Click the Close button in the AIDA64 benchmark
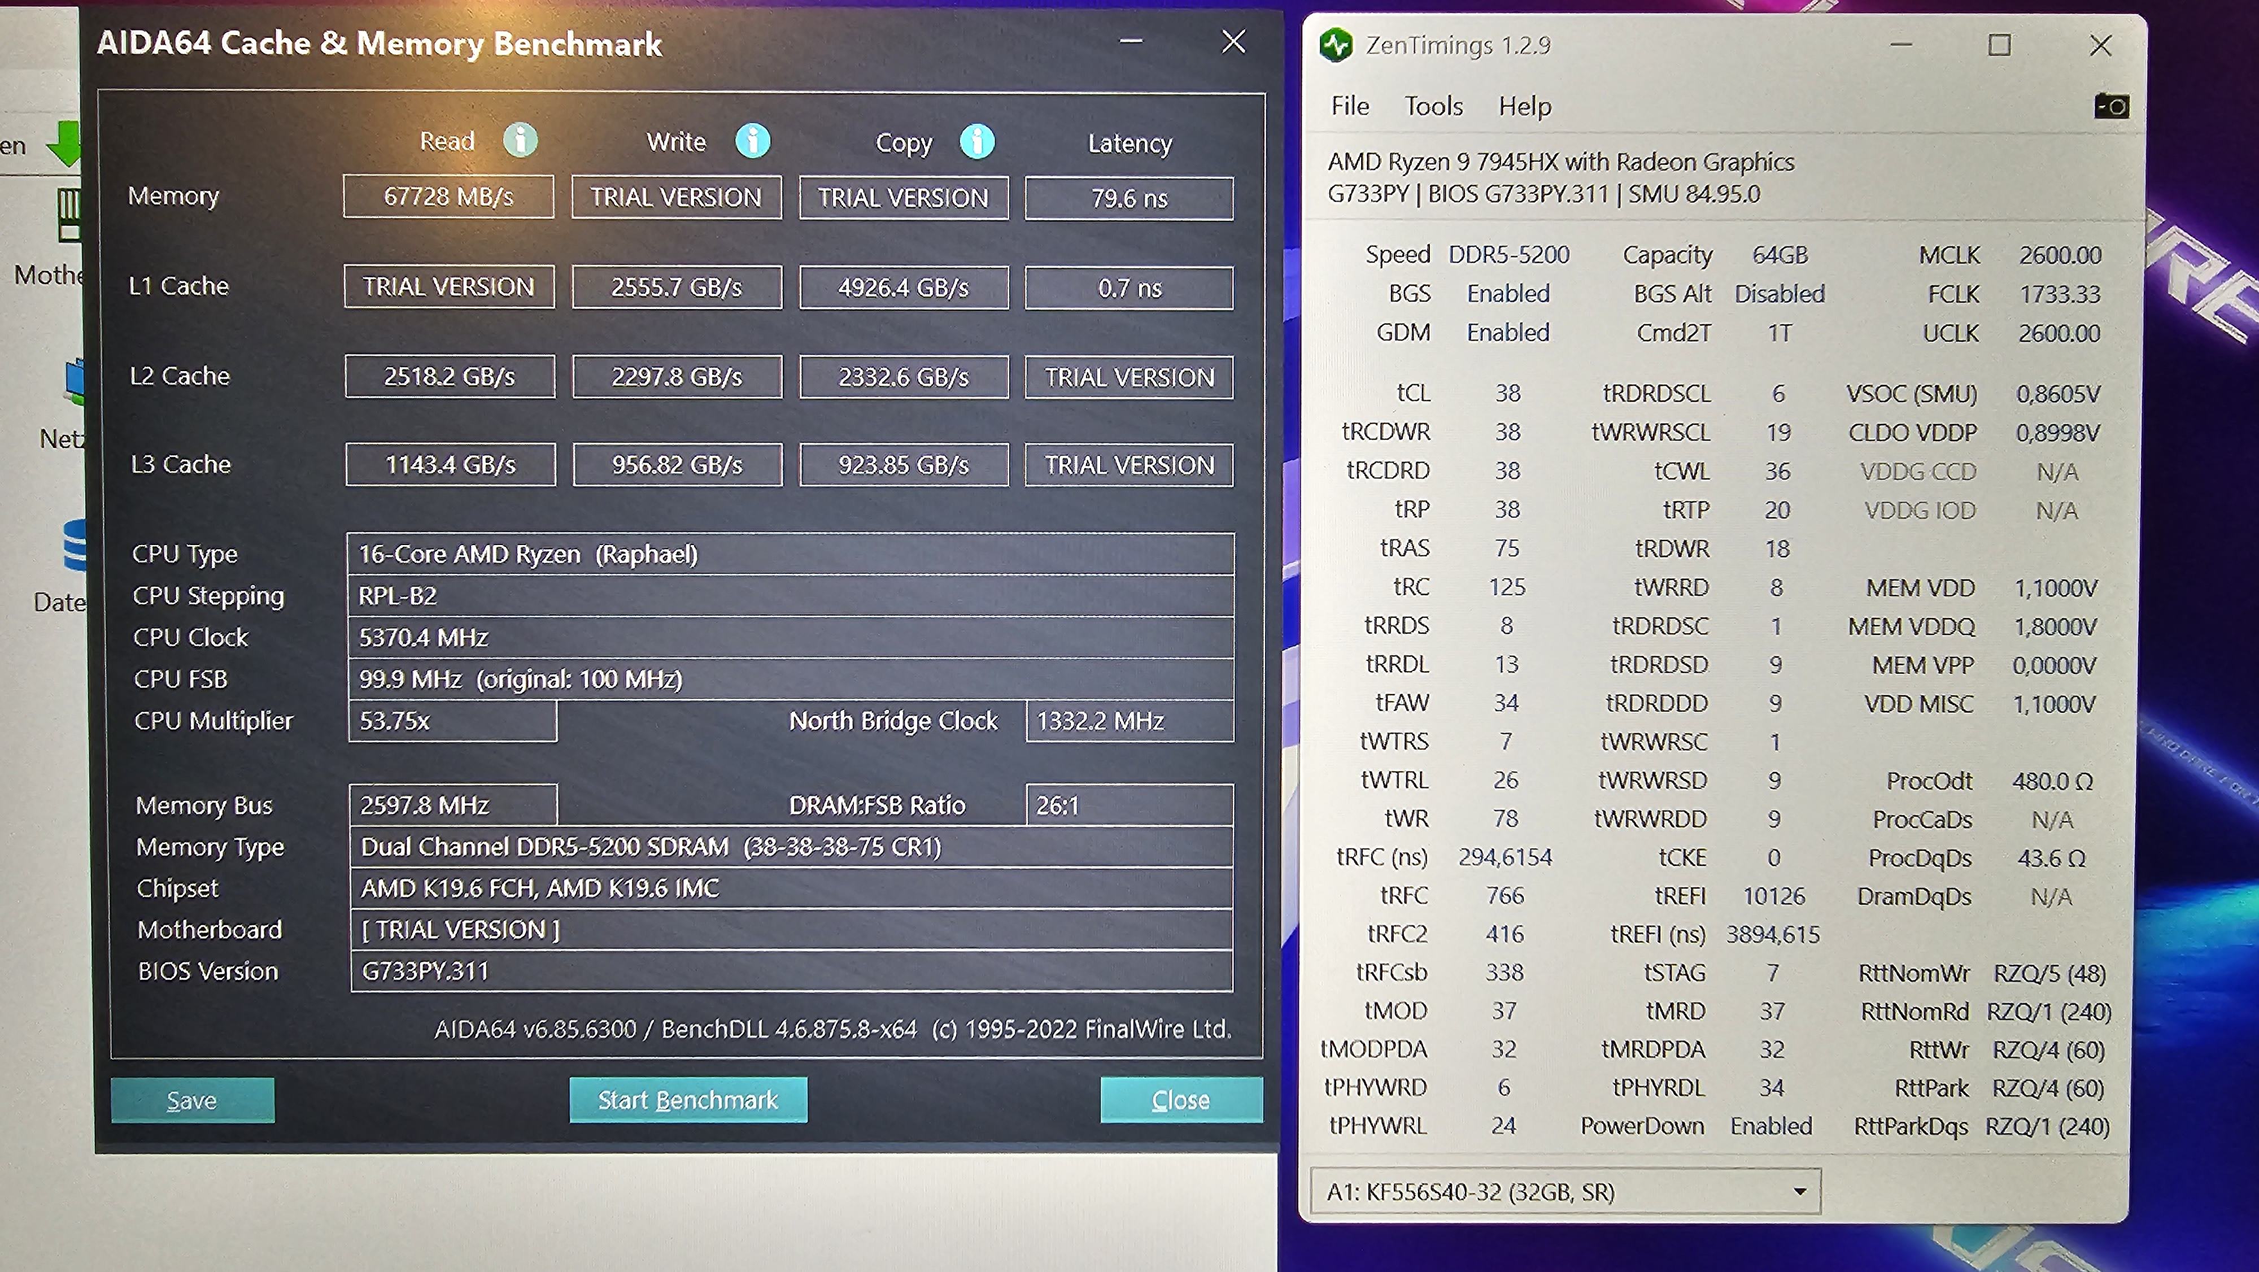 click(x=1181, y=1100)
